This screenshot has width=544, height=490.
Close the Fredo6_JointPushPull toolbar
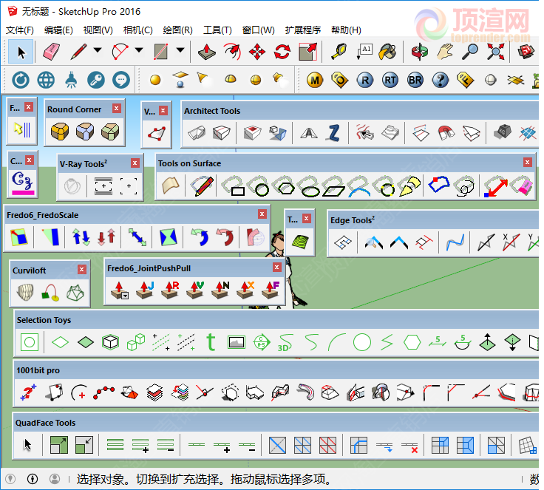277,268
